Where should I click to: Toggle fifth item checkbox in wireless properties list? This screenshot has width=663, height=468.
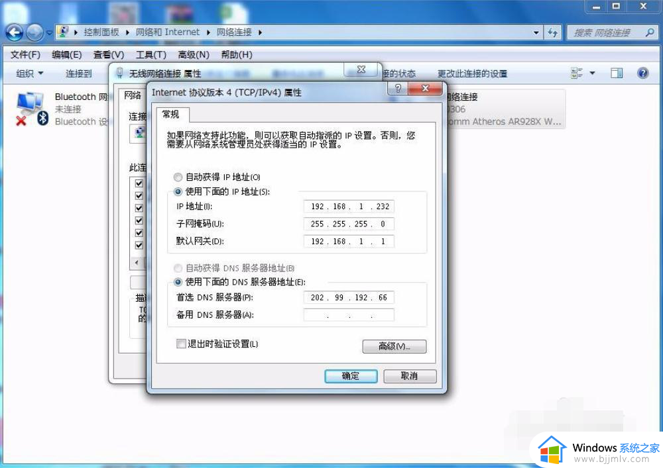[139, 233]
